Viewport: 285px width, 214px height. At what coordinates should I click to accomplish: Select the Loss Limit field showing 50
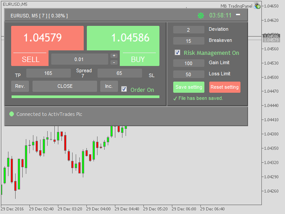[x=189, y=74]
